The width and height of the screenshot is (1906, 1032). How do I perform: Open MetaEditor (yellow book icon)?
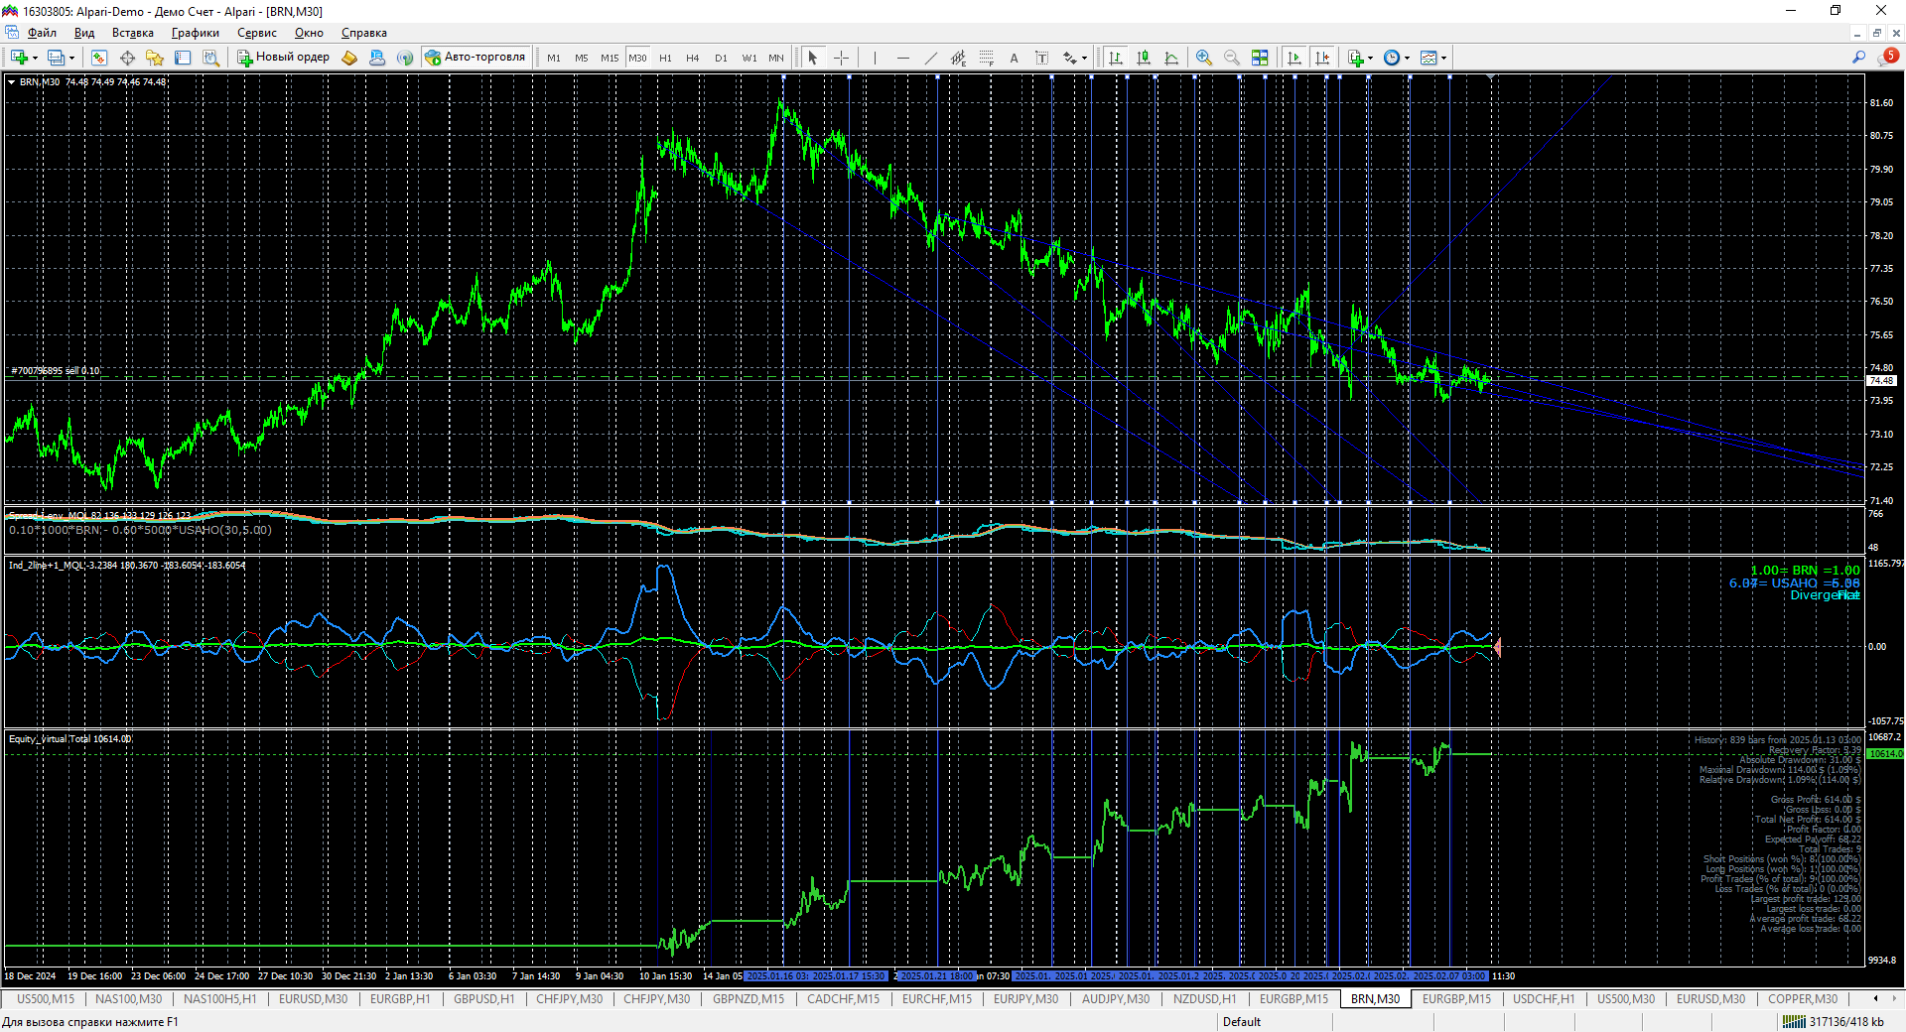(x=349, y=58)
